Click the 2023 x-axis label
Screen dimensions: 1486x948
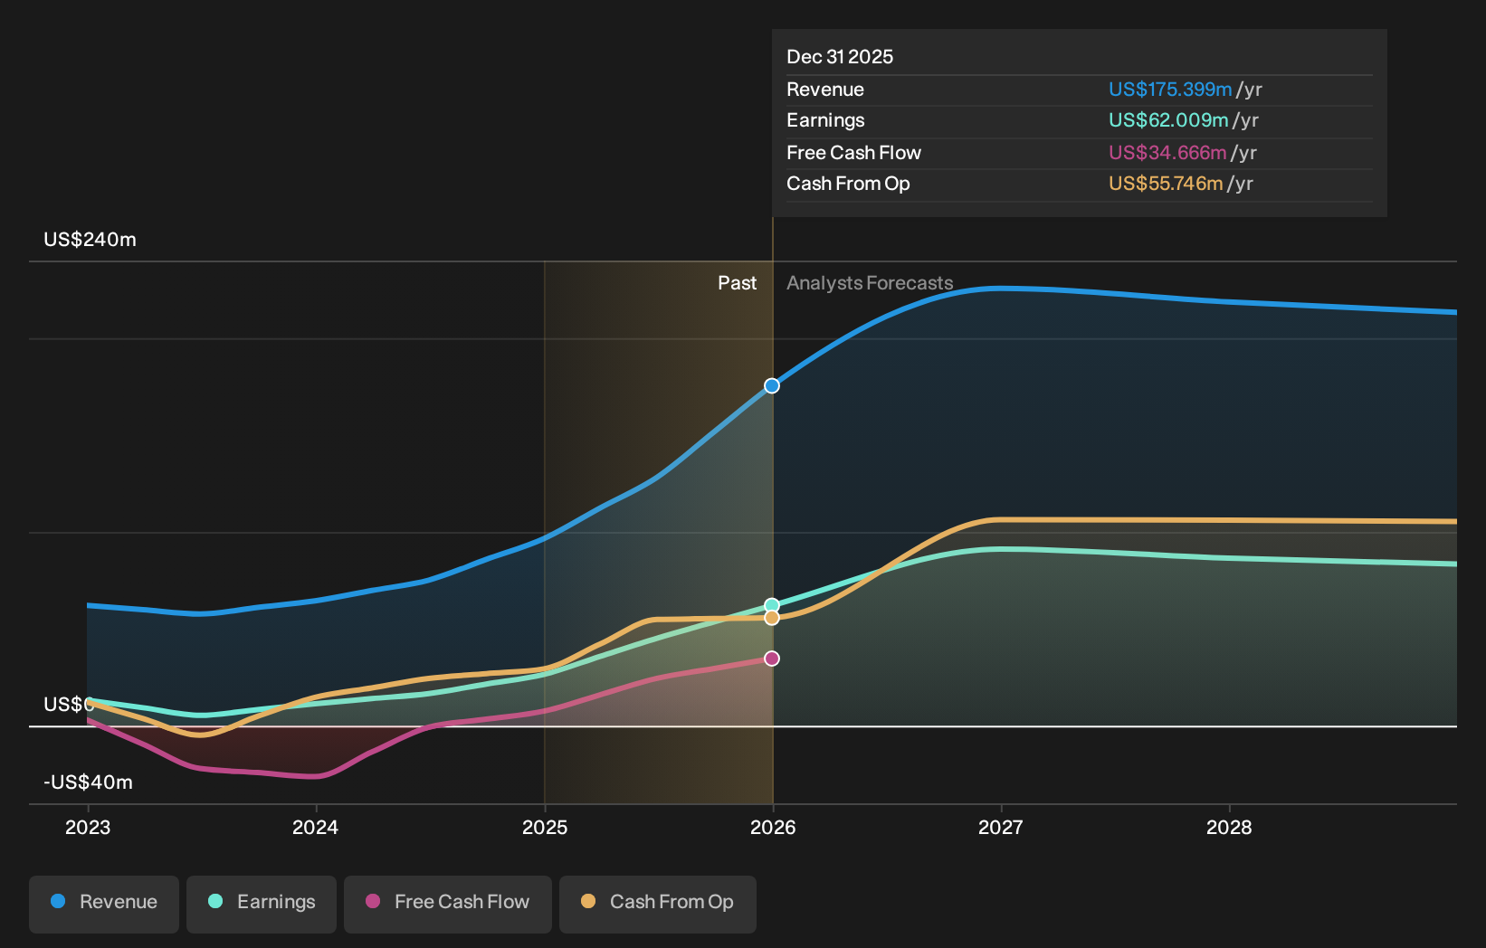pyautogui.click(x=88, y=828)
